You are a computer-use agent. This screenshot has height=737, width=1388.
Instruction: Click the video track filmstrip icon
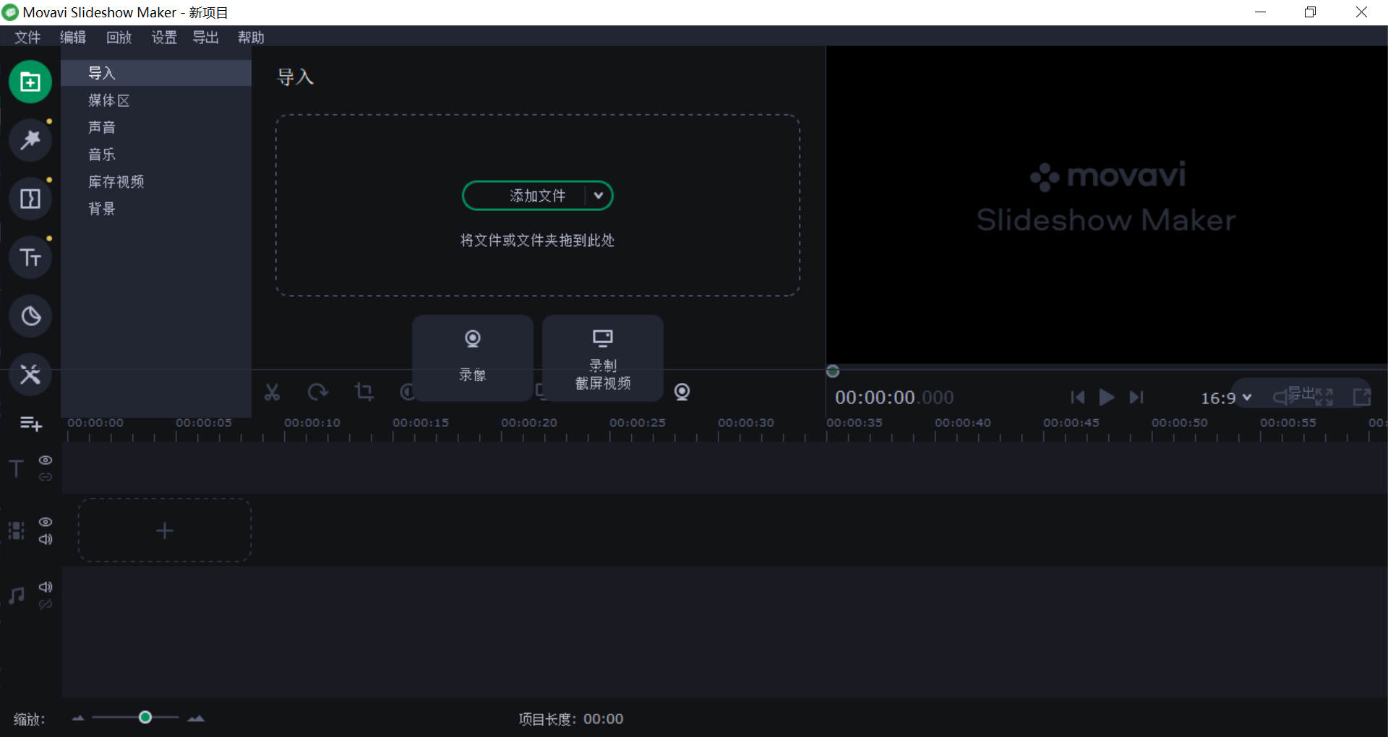(17, 531)
